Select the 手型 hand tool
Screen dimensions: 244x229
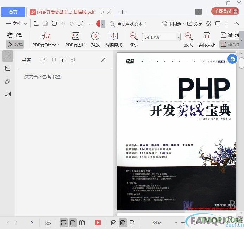click(x=15, y=35)
